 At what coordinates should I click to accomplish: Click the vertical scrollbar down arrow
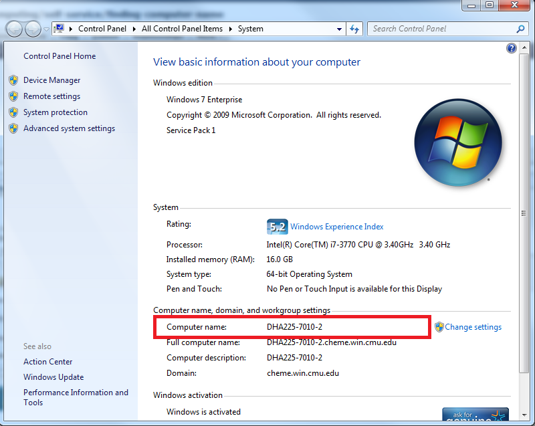(x=524, y=415)
